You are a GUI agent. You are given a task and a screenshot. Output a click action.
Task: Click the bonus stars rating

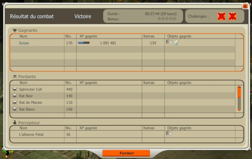(x=167, y=19)
